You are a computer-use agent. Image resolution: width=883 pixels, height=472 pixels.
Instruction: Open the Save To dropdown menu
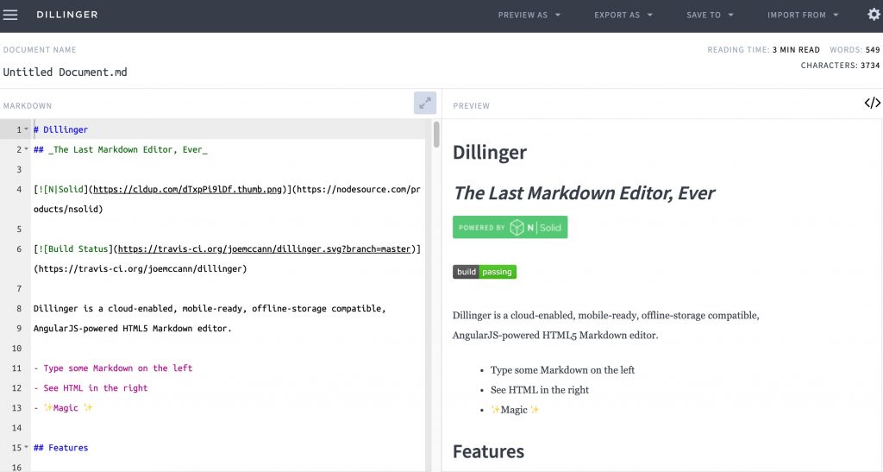coord(710,16)
